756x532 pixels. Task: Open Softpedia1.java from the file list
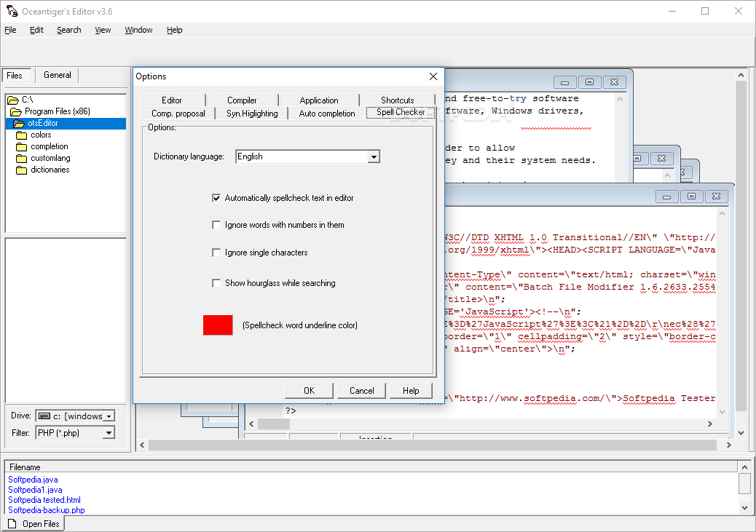[35, 490]
